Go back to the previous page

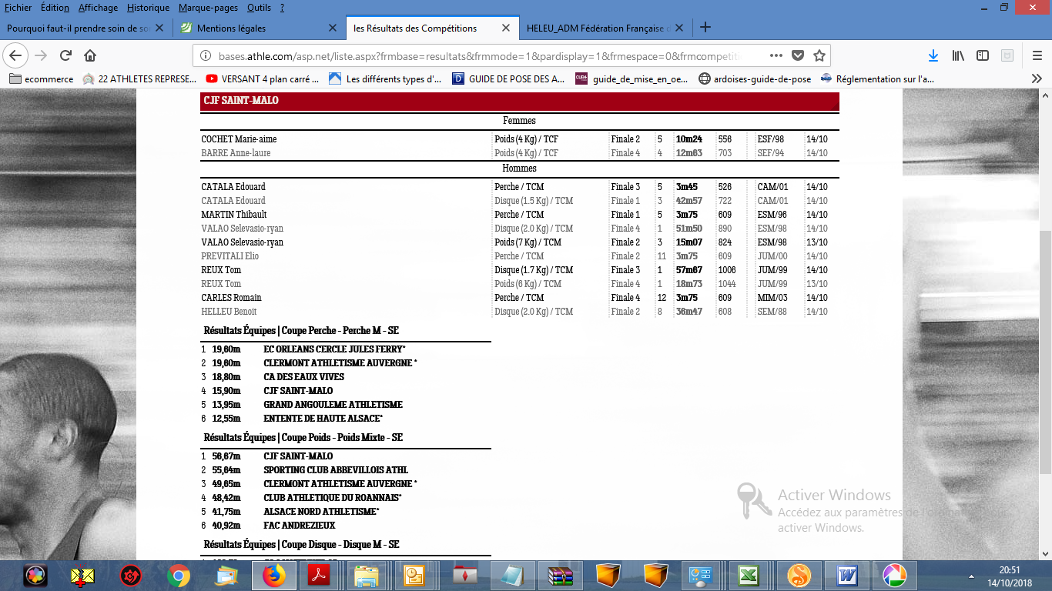coord(16,55)
